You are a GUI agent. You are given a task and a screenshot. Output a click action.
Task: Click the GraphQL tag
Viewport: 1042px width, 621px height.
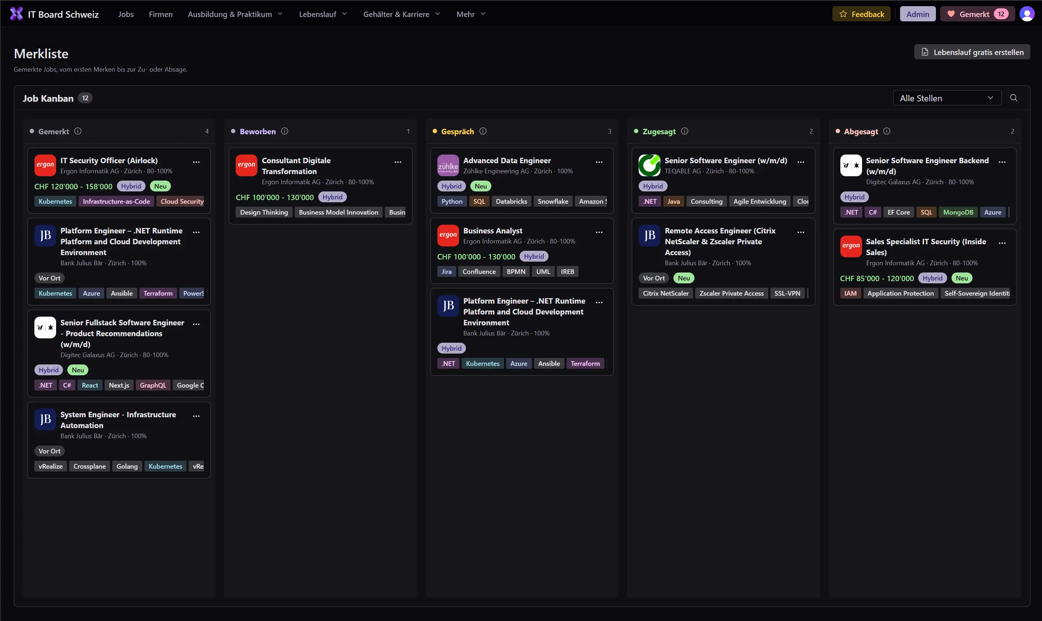tap(153, 386)
